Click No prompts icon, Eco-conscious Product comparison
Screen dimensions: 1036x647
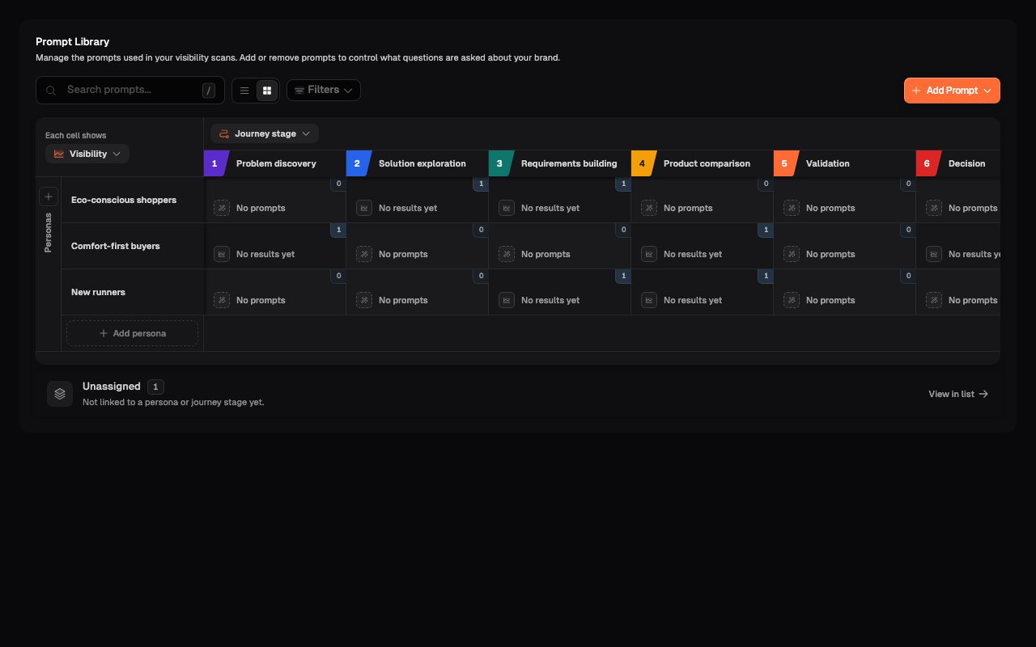click(x=649, y=208)
